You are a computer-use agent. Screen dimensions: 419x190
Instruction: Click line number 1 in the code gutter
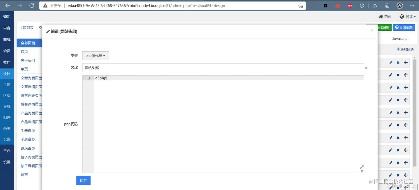tap(89, 78)
